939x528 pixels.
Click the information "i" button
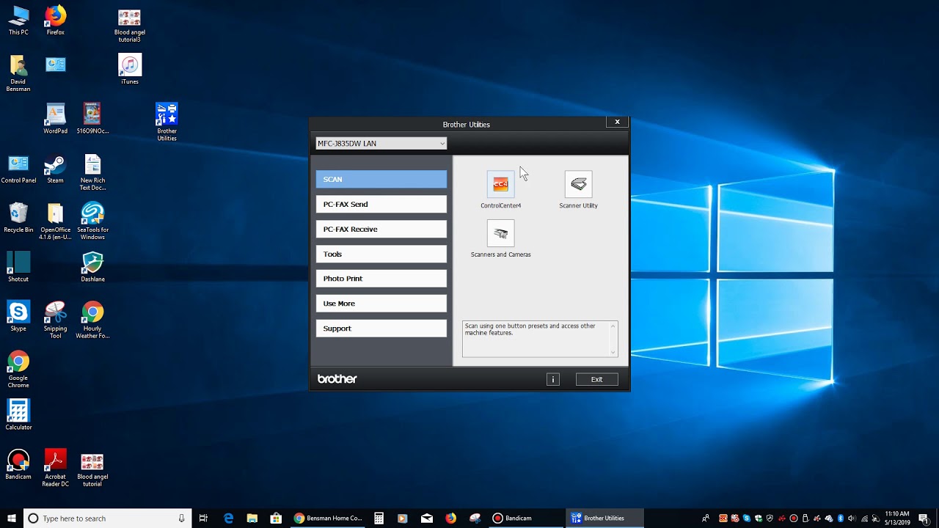point(553,379)
